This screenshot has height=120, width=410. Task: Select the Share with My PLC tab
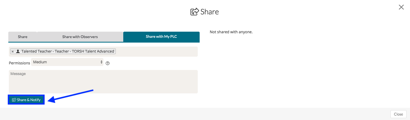pyautogui.click(x=161, y=37)
